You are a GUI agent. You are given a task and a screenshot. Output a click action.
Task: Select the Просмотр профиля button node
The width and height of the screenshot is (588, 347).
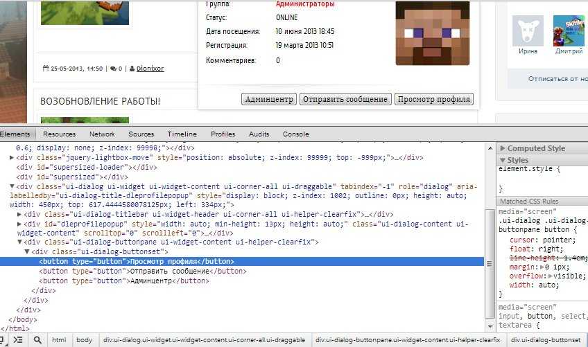click(242, 262)
